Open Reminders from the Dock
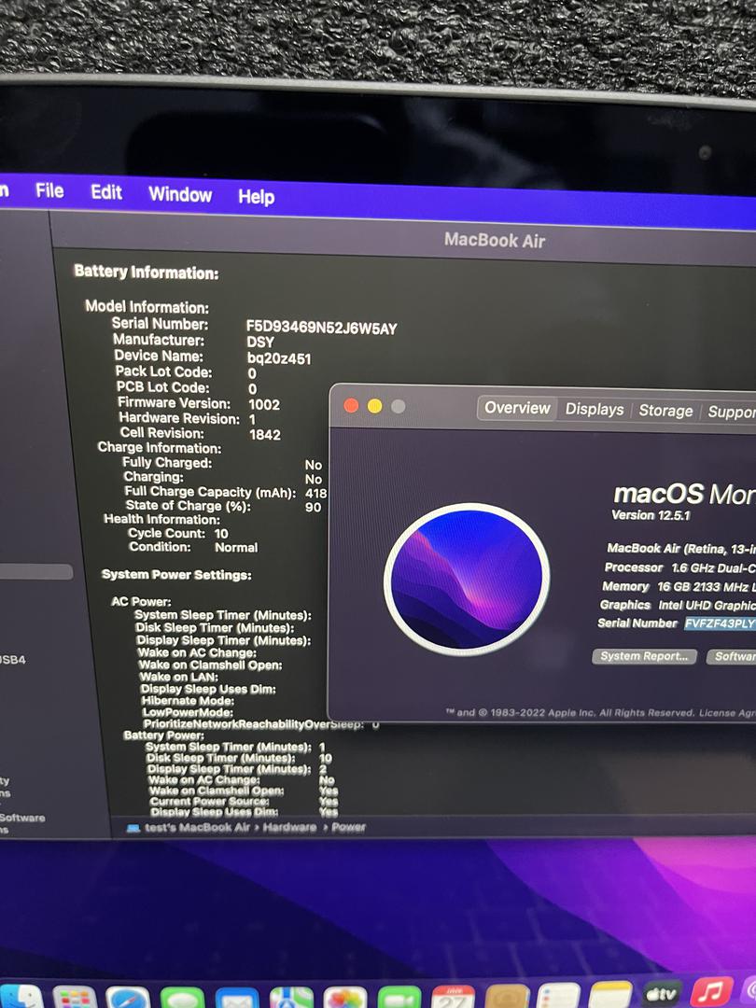 [x=559, y=995]
